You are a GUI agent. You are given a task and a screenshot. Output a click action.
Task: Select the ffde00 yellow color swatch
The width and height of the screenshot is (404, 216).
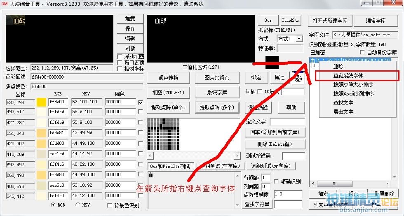point(42,102)
